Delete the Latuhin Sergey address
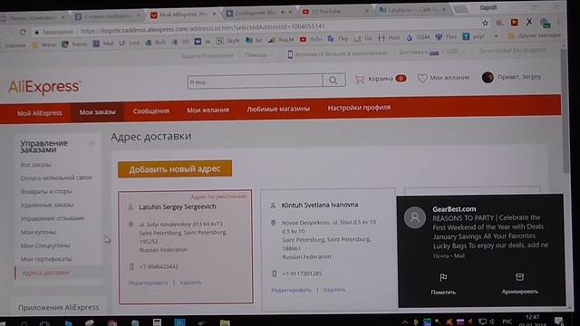The width and height of the screenshot is (580, 326). (190, 283)
